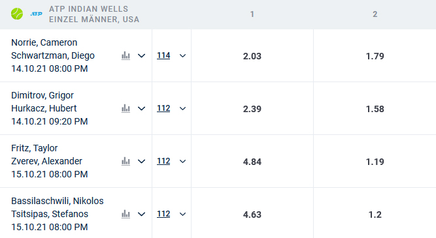Image resolution: width=436 pixels, height=238 pixels.
Task: Open statistics icon for Norrie vs Schwartzman
Action: pos(126,55)
